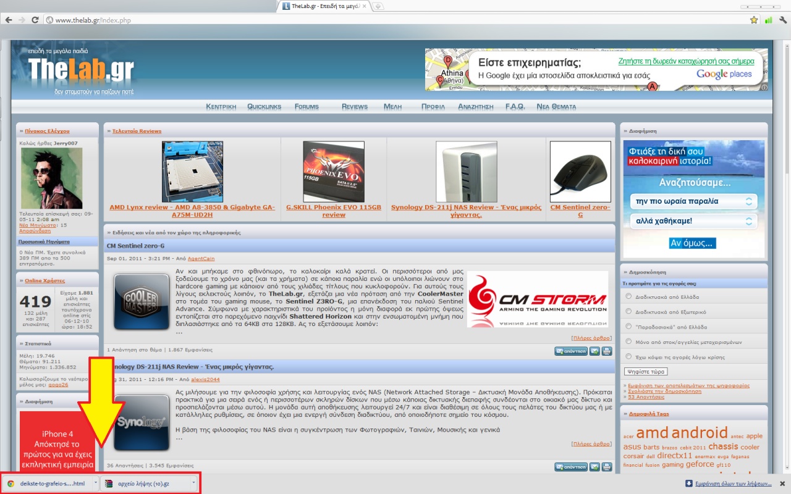Click the user avatar picture of Jerry007

point(51,178)
